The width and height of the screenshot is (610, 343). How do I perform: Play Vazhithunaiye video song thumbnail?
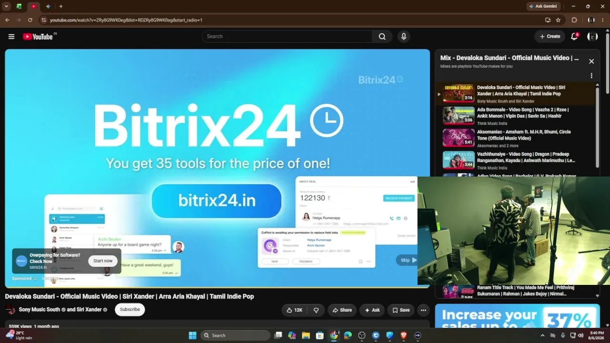click(458, 160)
